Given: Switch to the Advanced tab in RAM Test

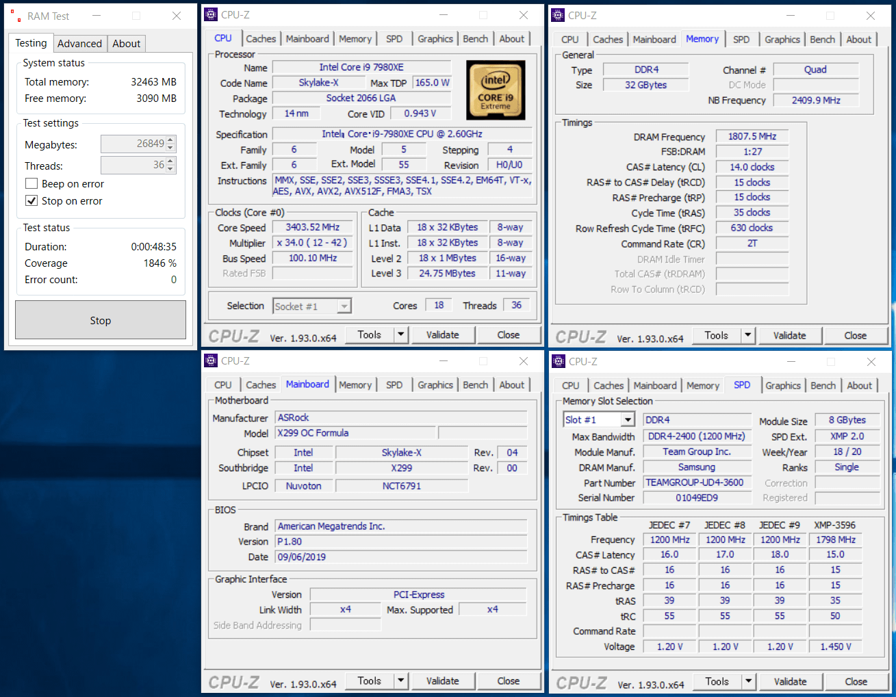Looking at the screenshot, I should [79, 43].
